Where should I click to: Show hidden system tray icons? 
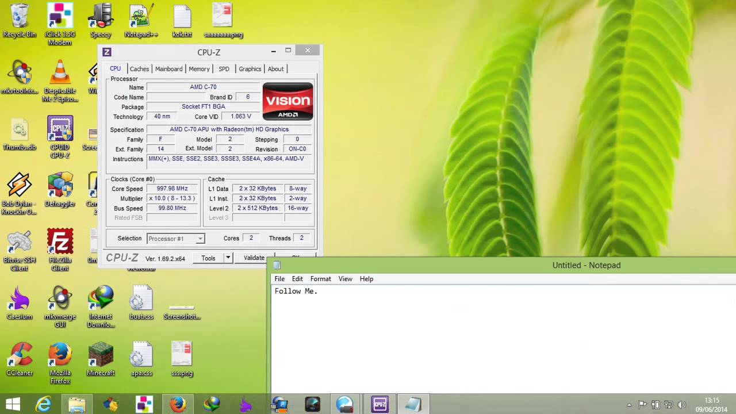629,405
